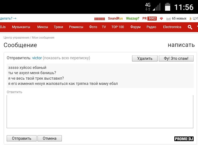Click the PR 3002 rating badge

149,18
